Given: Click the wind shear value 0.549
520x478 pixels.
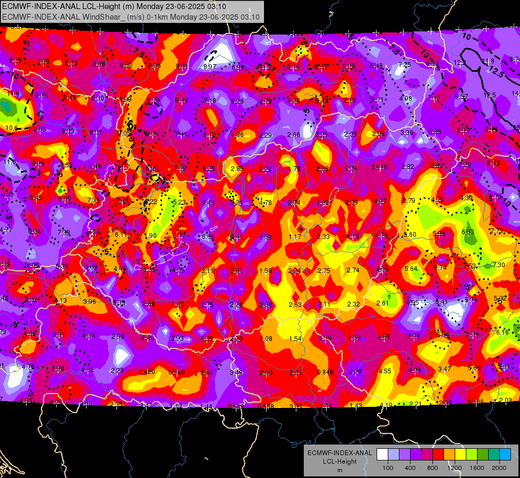Looking at the screenshot, I should coord(236,406).
